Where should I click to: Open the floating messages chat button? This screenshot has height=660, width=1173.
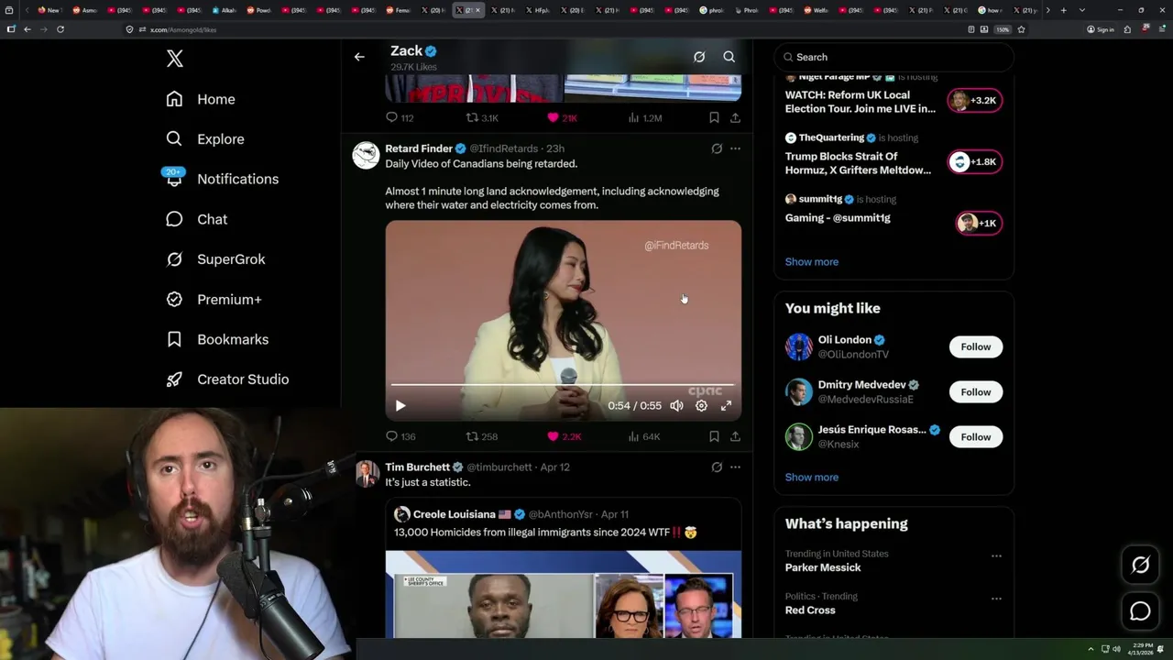click(x=1140, y=611)
